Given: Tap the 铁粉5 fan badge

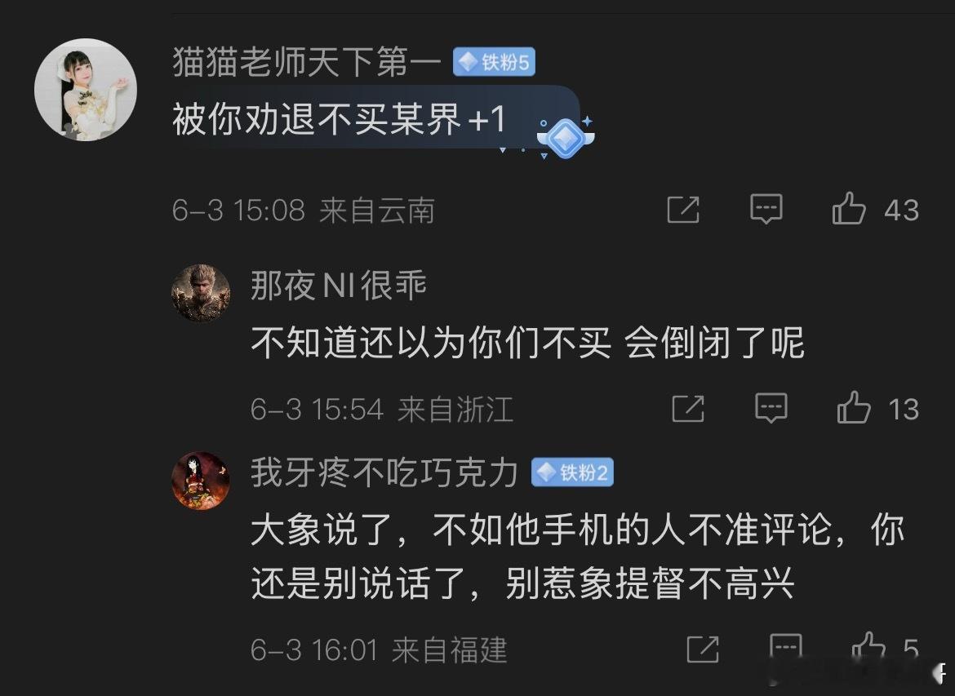Looking at the screenshot, I should 494,62.
